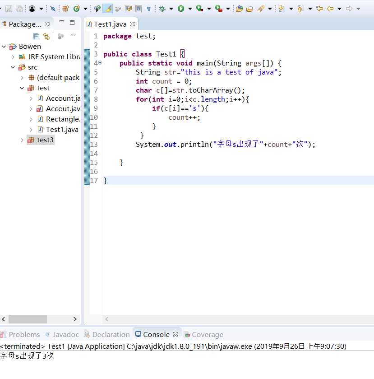Screen dimensions: 374x379
Task: Click the Debug bug icon
Action: click(162, 9)
